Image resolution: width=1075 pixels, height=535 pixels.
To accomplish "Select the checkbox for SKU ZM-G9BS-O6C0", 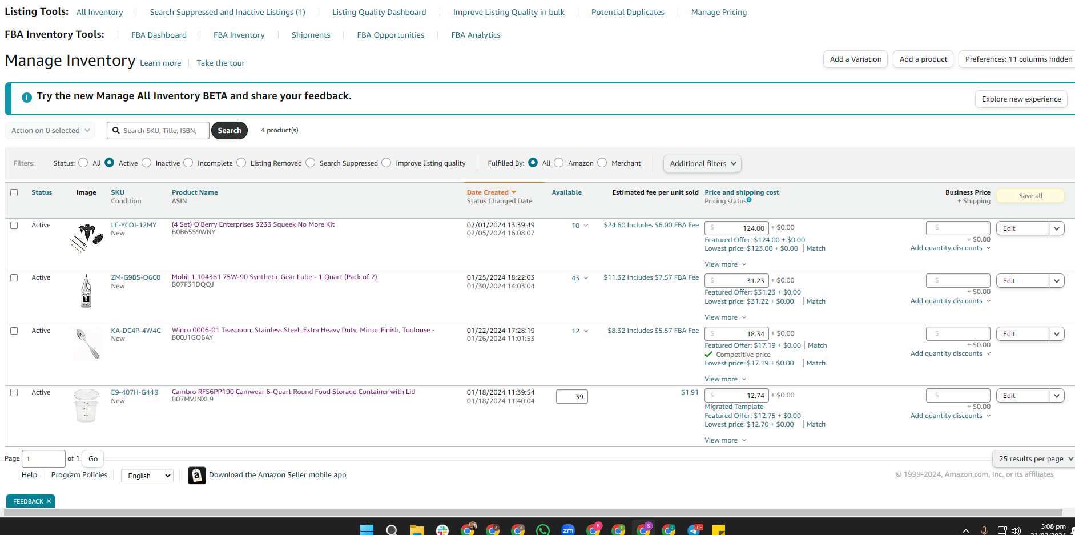I will click(x=14, y=277).
